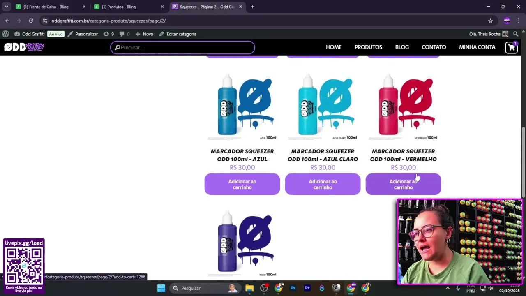Close the Produtos - Bling tab
This screenshot has height=296, width=526.
coord(162,7)
